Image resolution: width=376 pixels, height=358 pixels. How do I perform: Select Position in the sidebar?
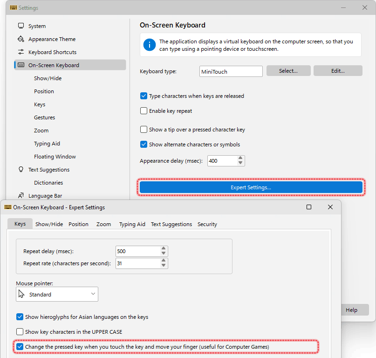(x=44, y=91)
